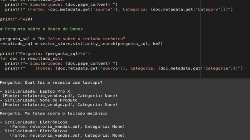The image size is (250, 140).
Task: Click the print(f"Pergunta: {pergunta_sql}\n") line
Action: coord(45,54)
